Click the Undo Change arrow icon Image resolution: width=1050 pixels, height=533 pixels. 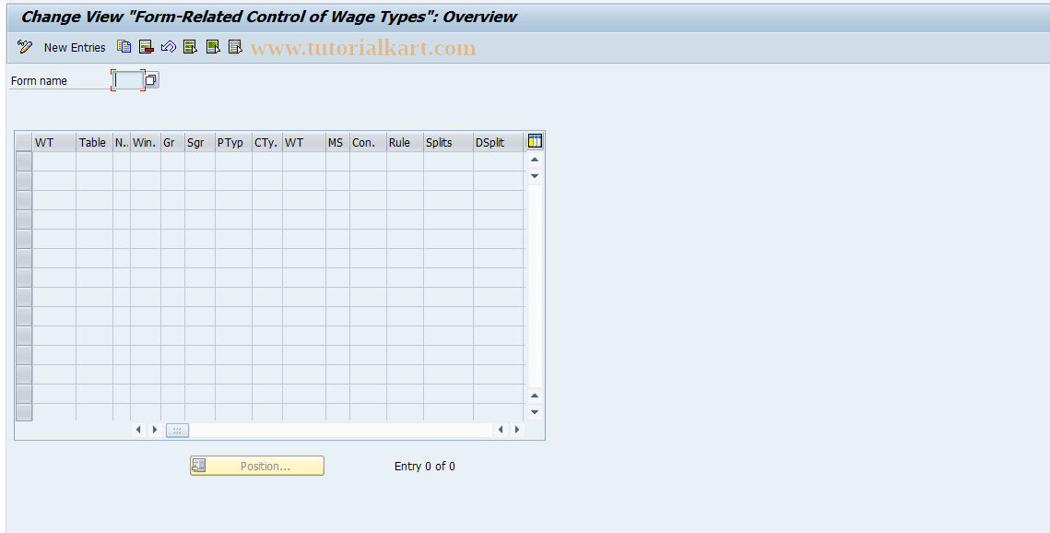[x=168, y=47]
